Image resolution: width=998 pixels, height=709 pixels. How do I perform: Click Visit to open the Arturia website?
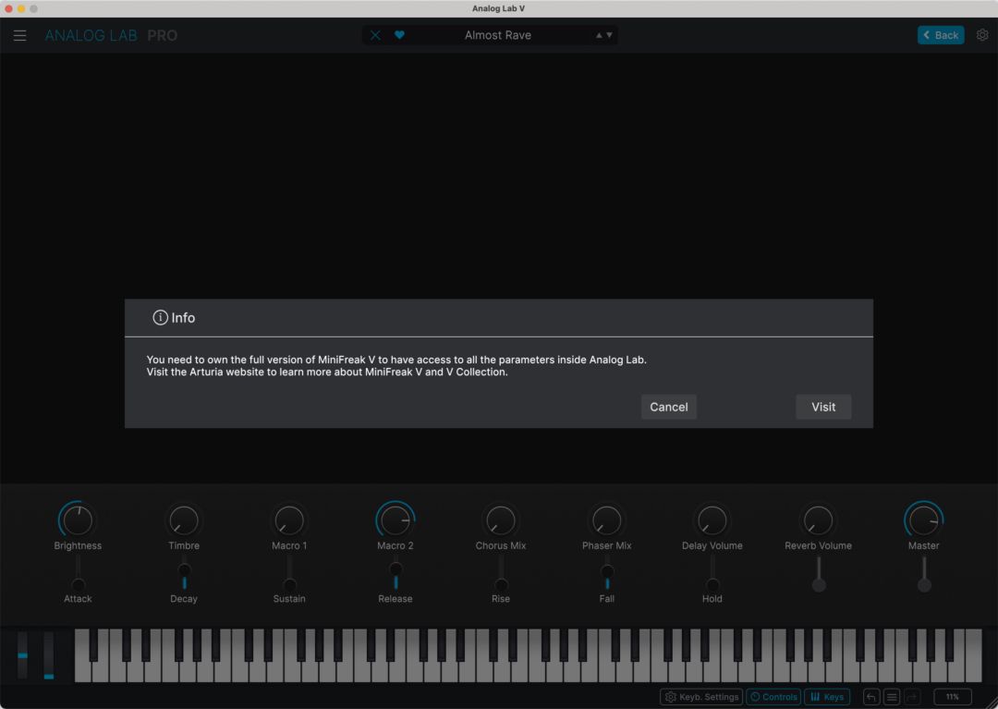pyautogui.click(x=823, y=407)
